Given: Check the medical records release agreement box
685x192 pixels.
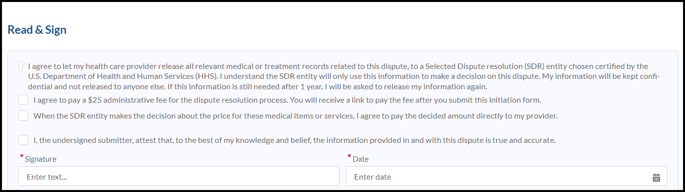Looking at the screenshot, I should click(x=21, y=66).
